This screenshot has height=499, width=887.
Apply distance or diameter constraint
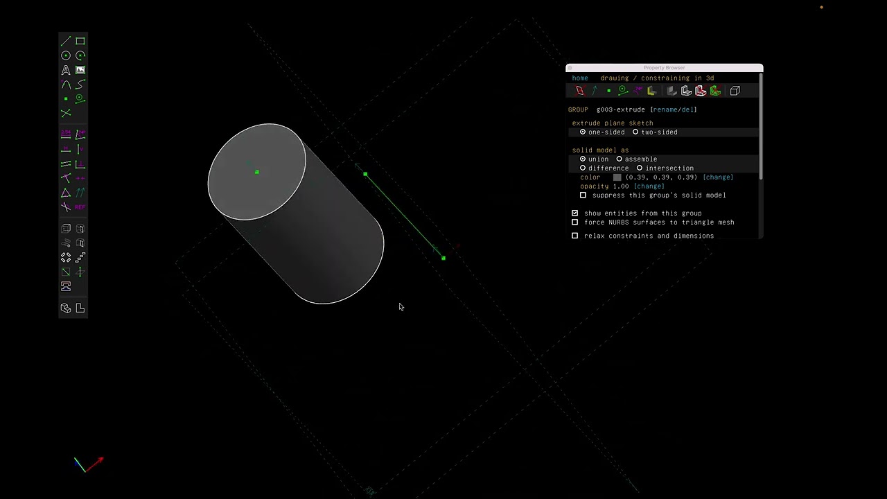pyautogui.click(x=66, y=134)
